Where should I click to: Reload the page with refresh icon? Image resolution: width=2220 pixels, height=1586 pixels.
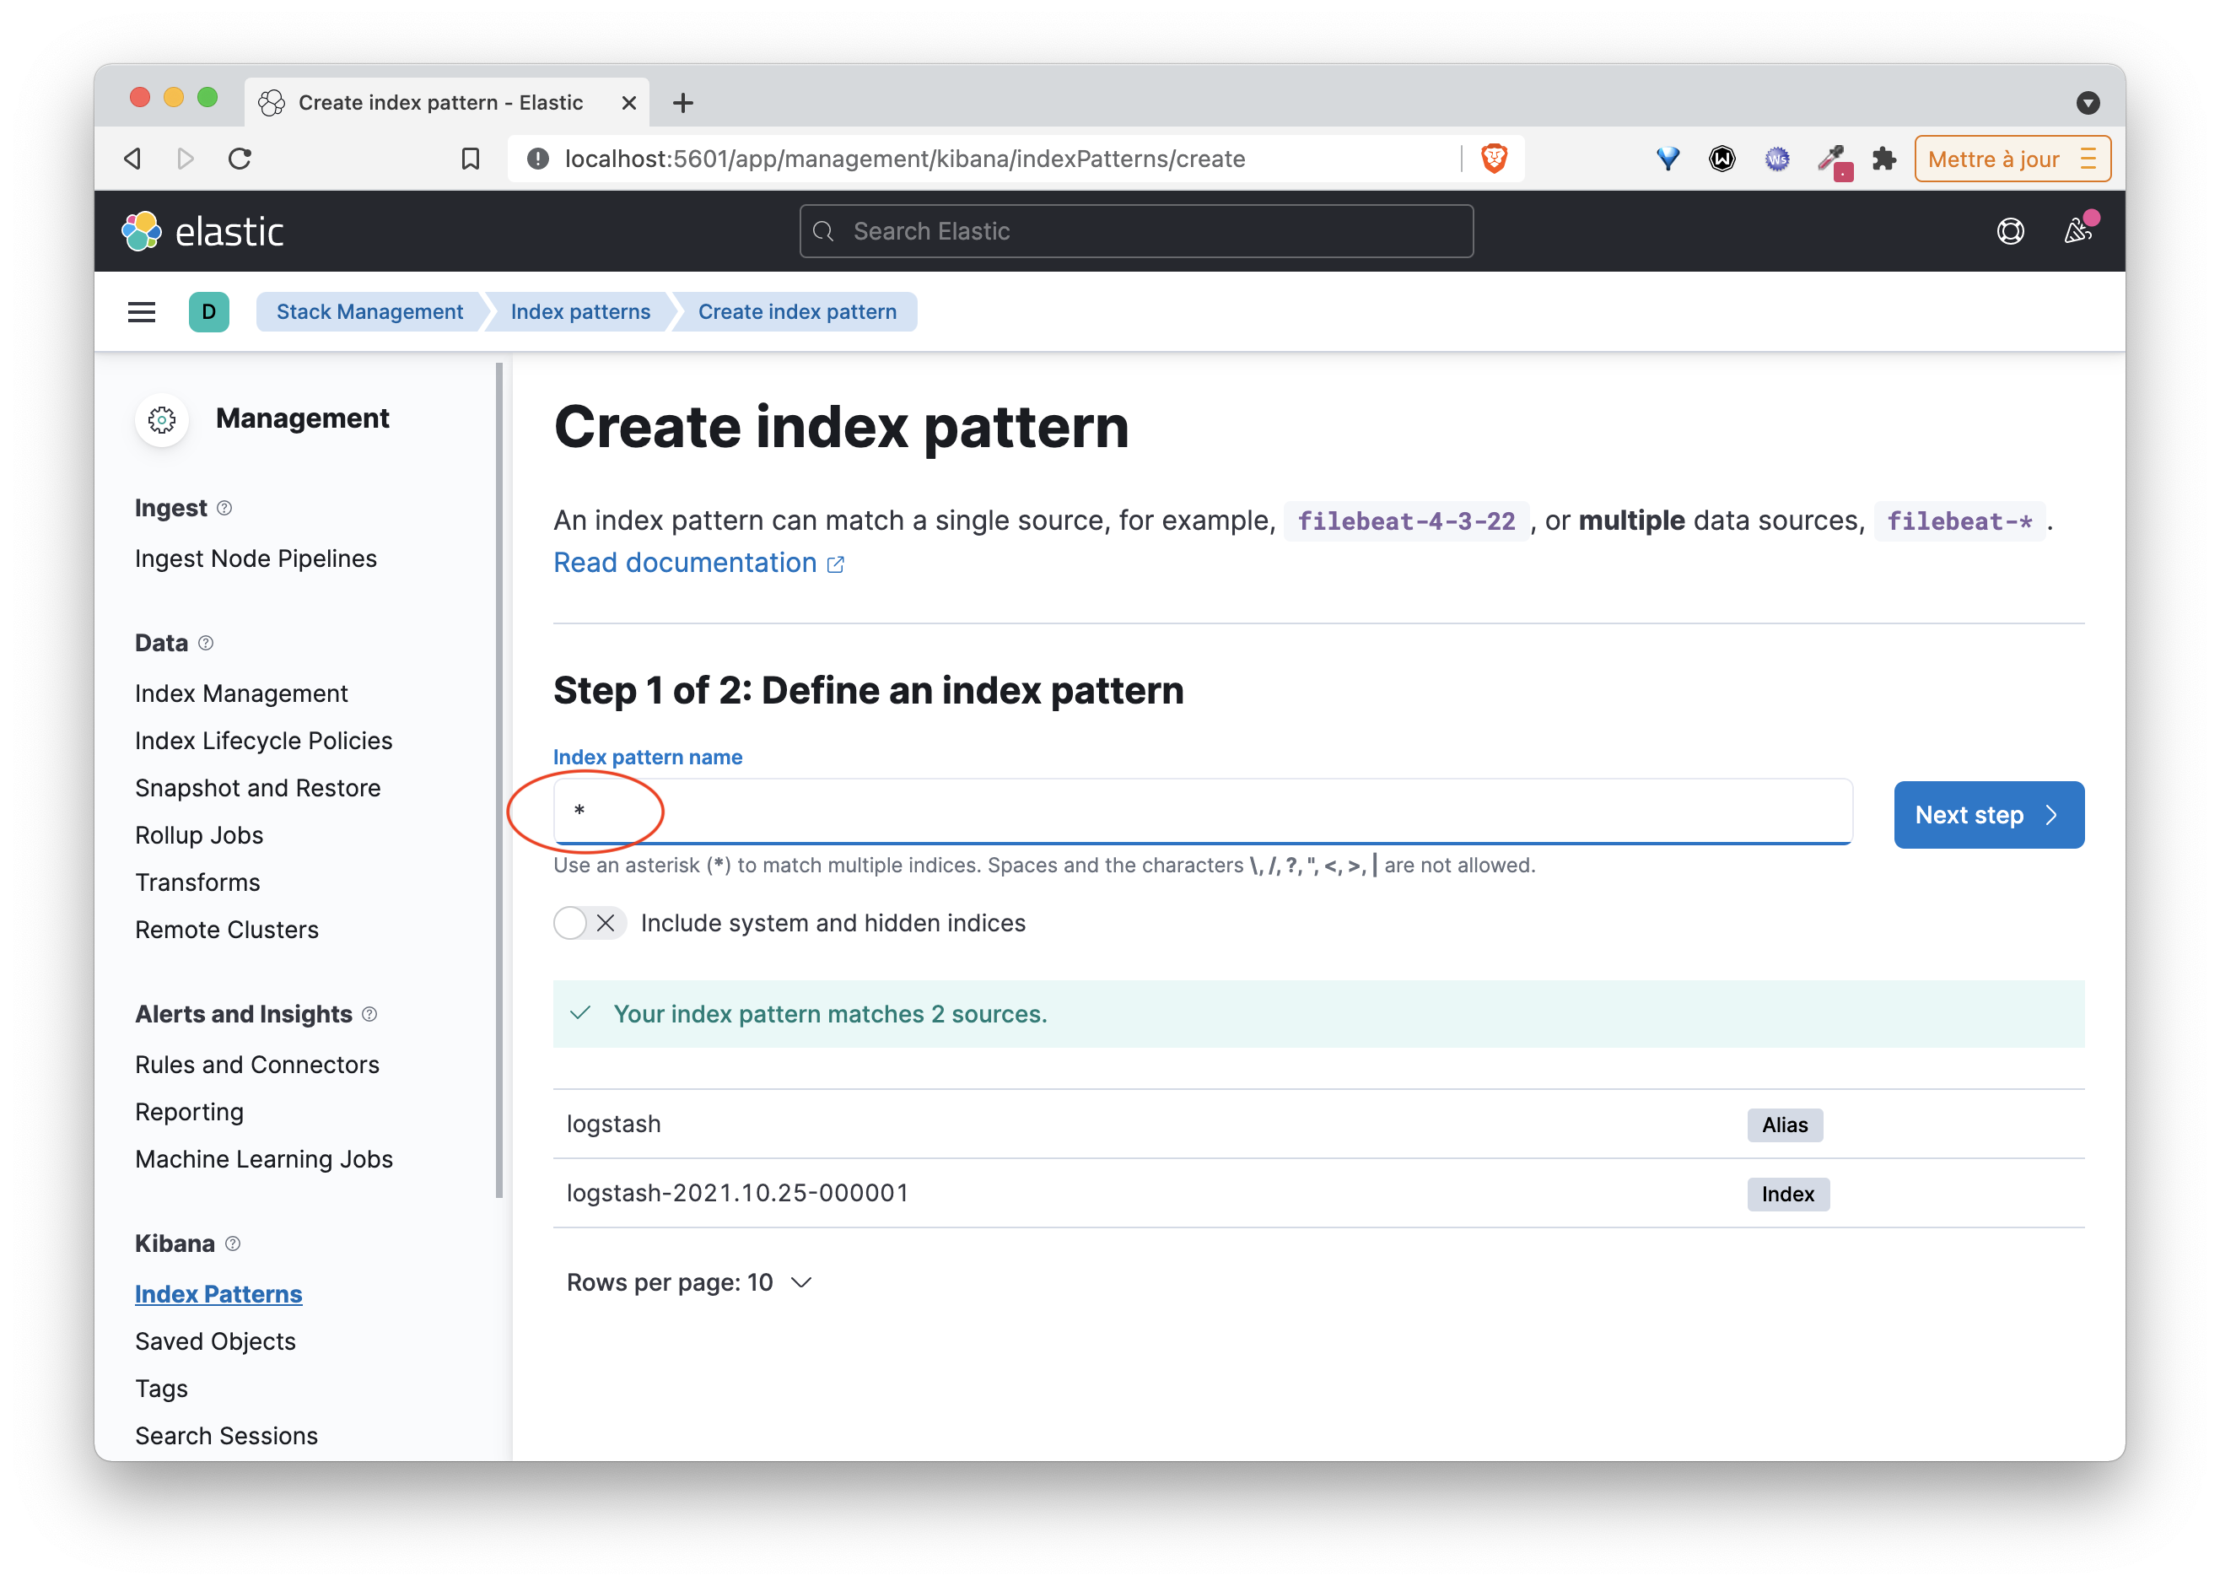point(240,159)
